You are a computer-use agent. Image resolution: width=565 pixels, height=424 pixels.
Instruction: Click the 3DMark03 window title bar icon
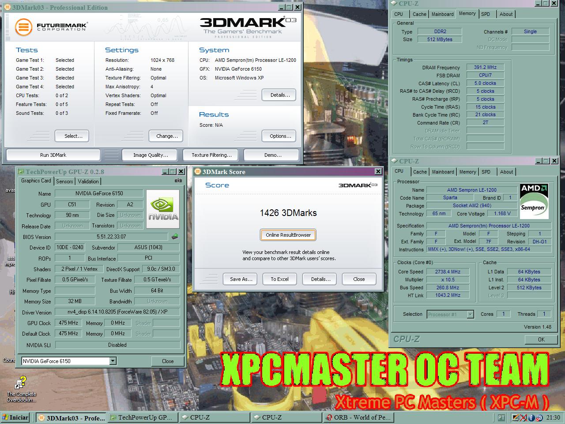pos(8,8)
